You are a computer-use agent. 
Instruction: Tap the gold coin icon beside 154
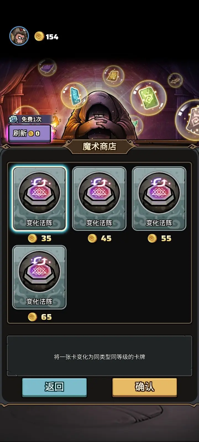point(39,36)
